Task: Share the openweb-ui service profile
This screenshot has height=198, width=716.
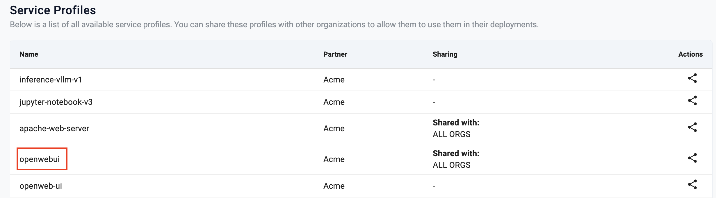Action: point(692,185)
